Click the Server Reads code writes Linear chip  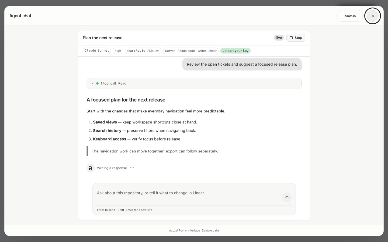pos(191,51)
